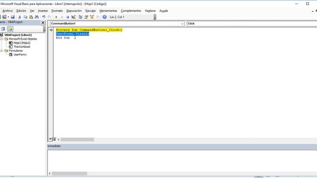Open the Edición menu
This screenshot has height=178, width=317.
pos(21,11)
